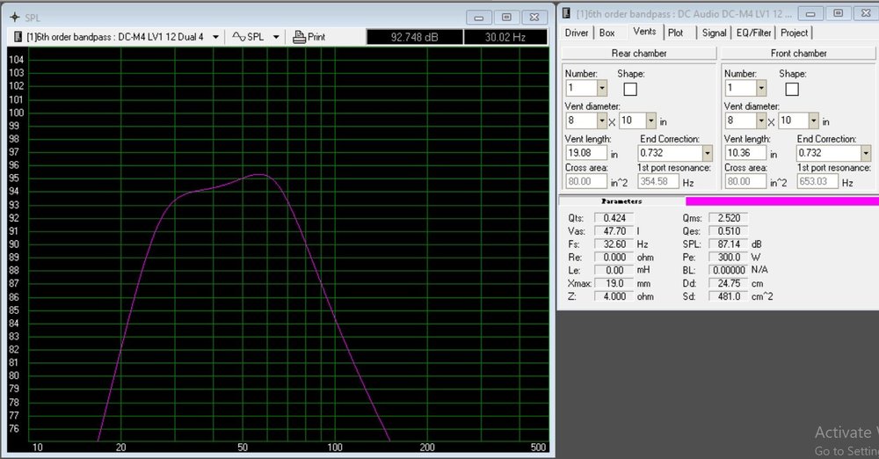The height and width of the screenshot is (459, 879).
Task: Open Front chamber vent width dropdown showing 8
Action: point(760,120)
